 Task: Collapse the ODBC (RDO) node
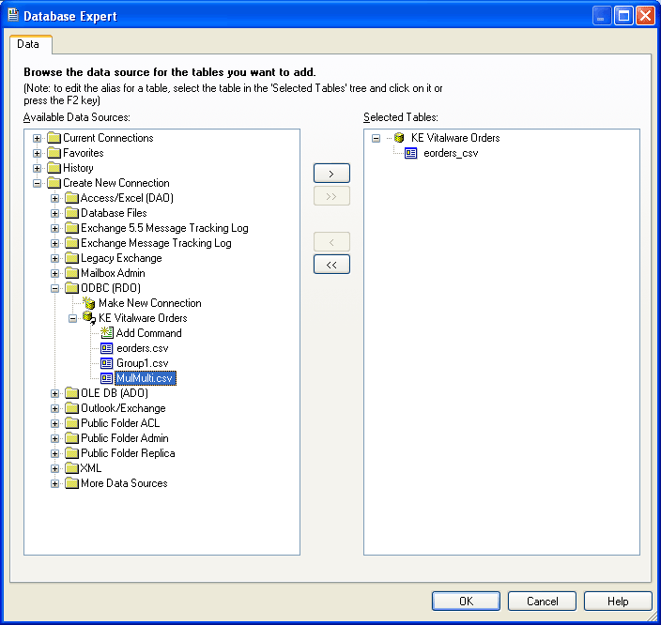coord(55,288)
